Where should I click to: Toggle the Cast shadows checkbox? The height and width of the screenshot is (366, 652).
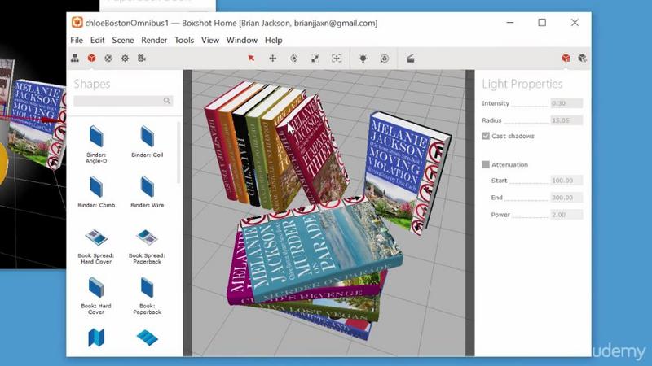(486, 136)
